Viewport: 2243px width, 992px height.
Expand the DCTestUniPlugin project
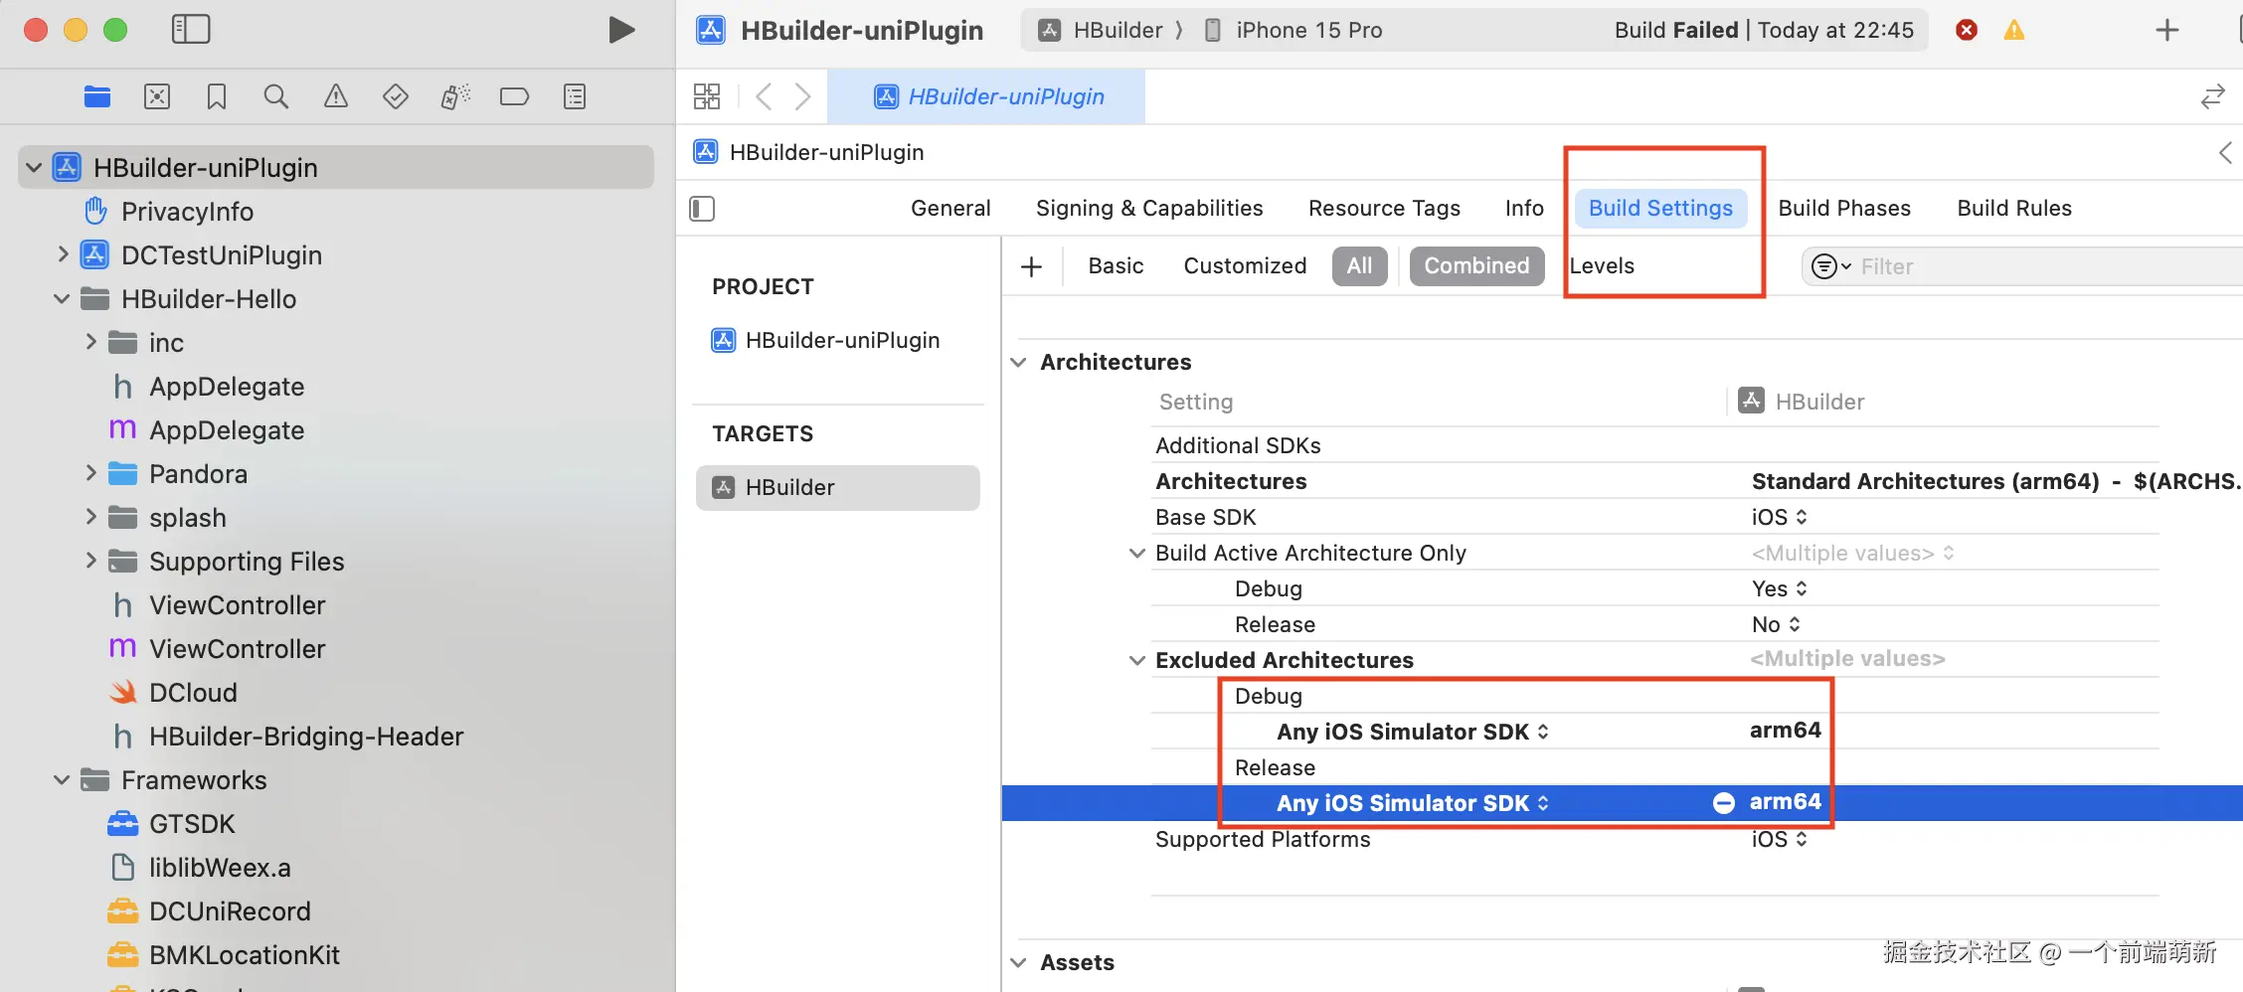[x=63, y=254]
